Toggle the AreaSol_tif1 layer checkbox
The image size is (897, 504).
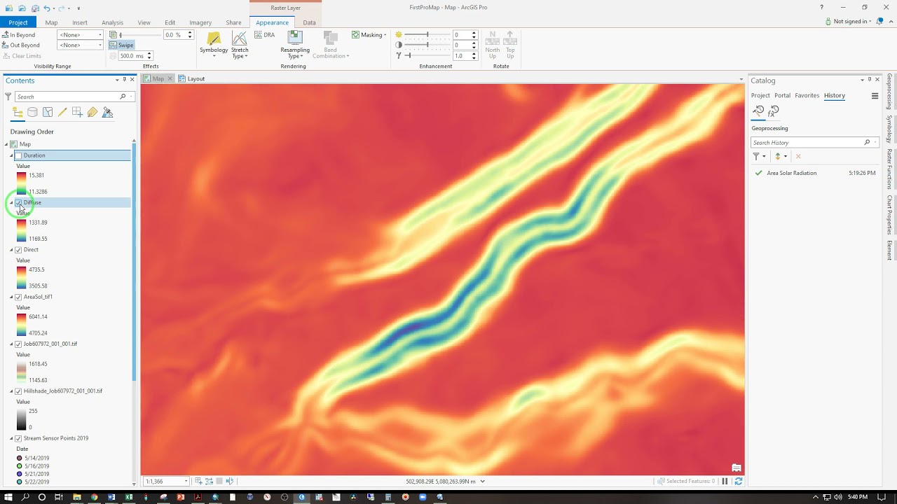(18, 297)
